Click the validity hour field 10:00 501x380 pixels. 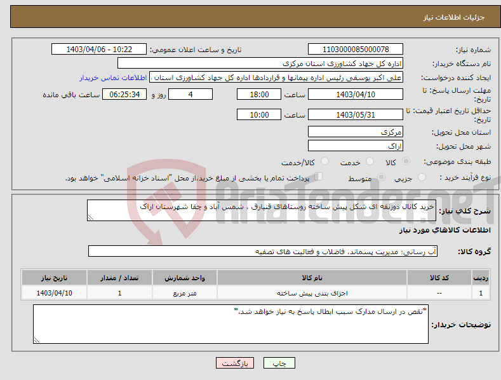click(x=259, y=114)
